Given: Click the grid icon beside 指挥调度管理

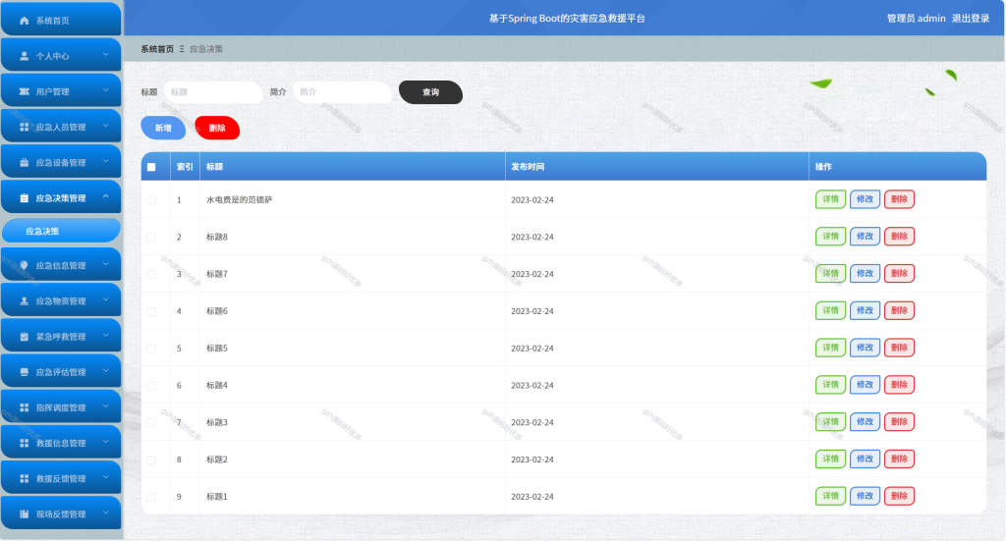Looking at the screenshot, I should [x=24, y=407].
